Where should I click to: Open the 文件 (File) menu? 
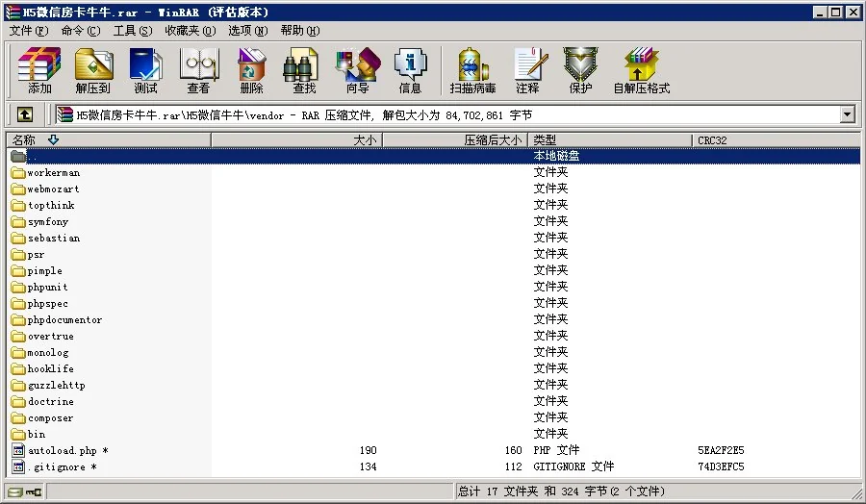tap(28, 31)
